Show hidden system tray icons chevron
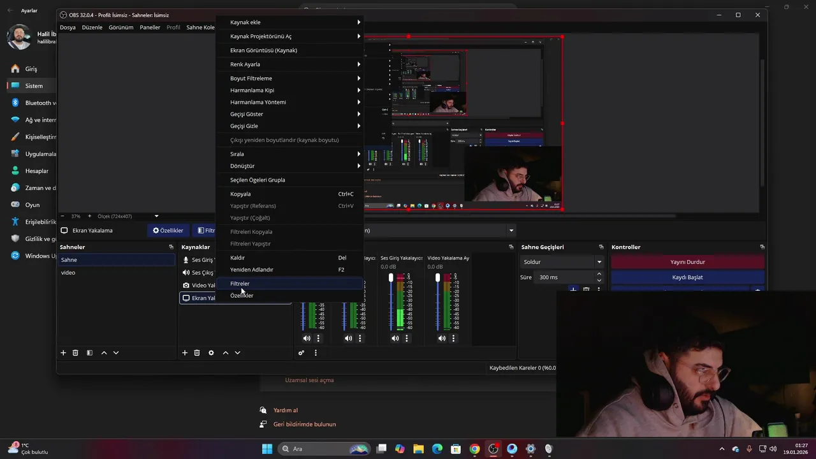Screen dimensions: 816x459 click(x=722, y=449)
